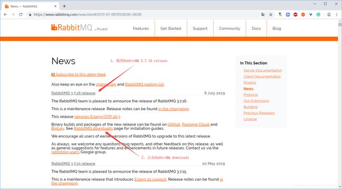Click the News page heading
Viewport: 342px width, 189px height.
tap(63, 61)
